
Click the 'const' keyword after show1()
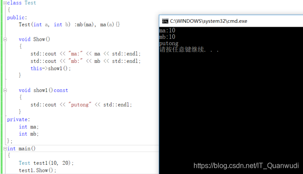click(x=61, y=90)
